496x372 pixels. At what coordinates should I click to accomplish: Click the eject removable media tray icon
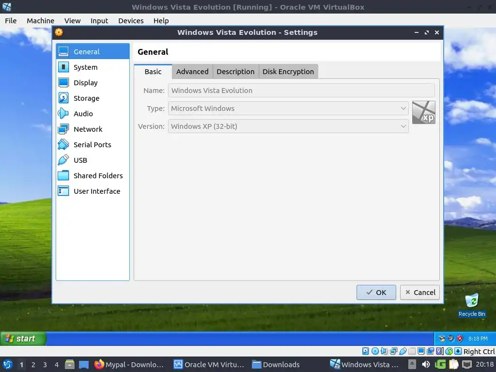tap(412, 364)
